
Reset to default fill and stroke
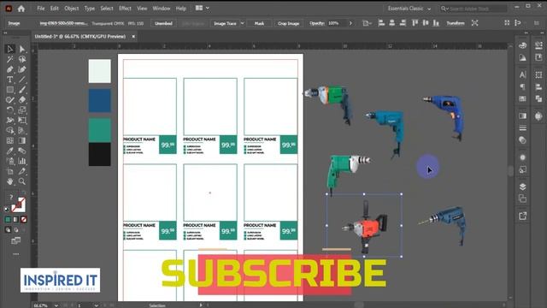point(8,209)
